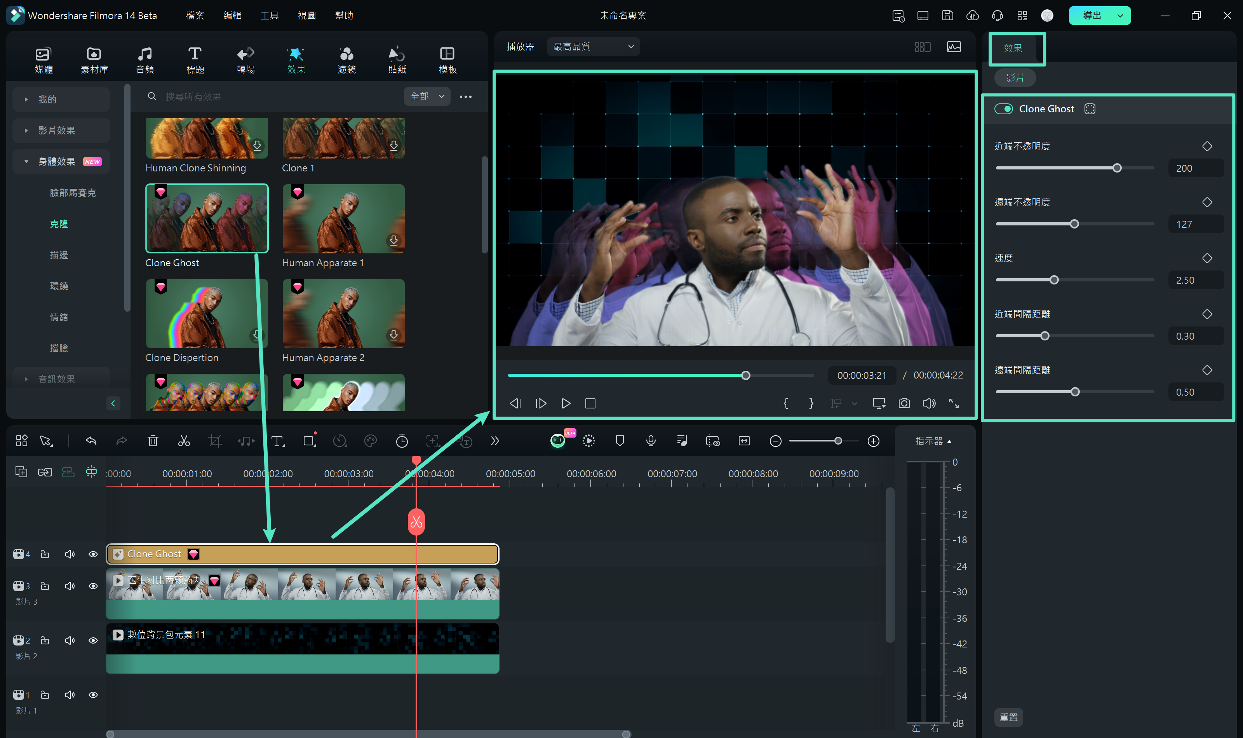Open the 導出 export dropdown arrow

coord(1120,16)
